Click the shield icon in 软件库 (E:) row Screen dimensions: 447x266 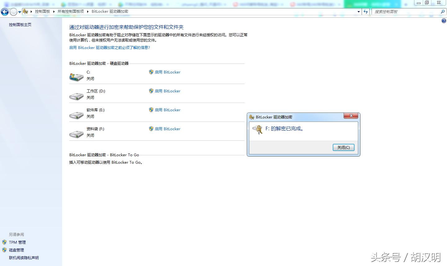(151, 110)
